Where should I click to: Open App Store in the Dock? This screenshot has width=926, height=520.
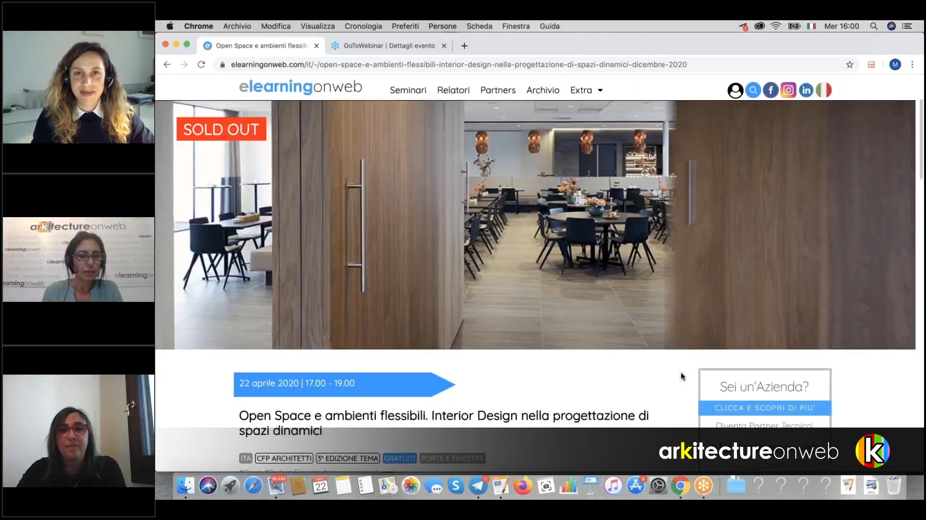pos(636,486)
